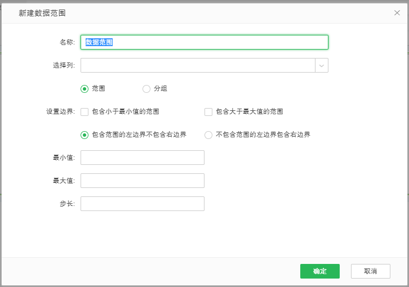Click the 步长 label text

tap(67, 204)
